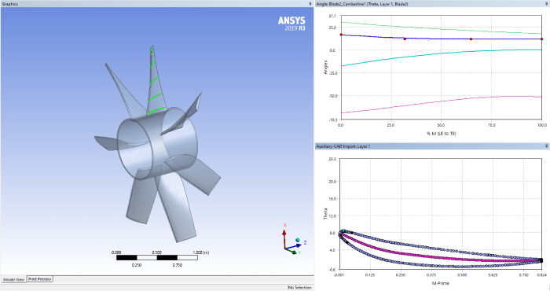This screenshot has width=550, height=291.
Task: Click the "-0.001" M-Prime axis value
Action: pos(339,275)
